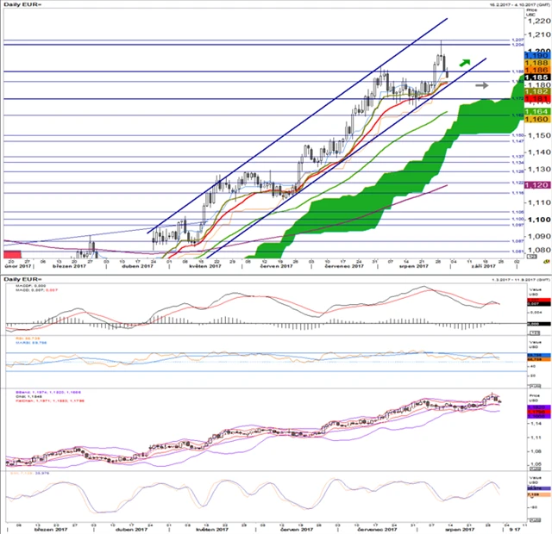Click the small yellow-green icon below the price axis

tap(546, 262)
